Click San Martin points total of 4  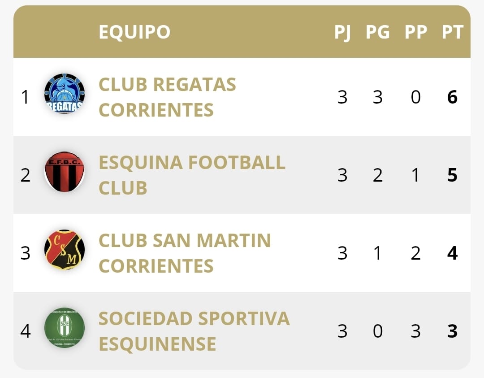coord(452,253)
